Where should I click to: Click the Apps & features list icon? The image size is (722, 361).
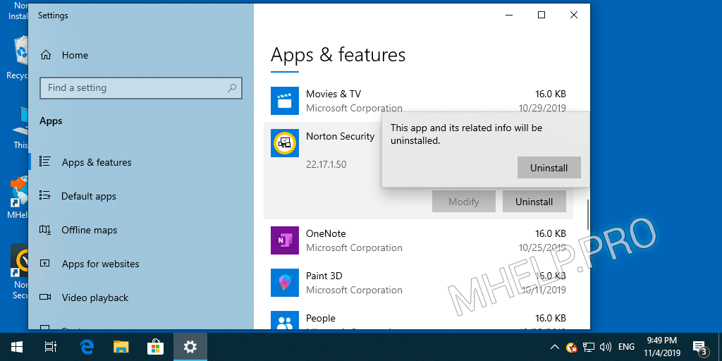[x=45, y=162]
